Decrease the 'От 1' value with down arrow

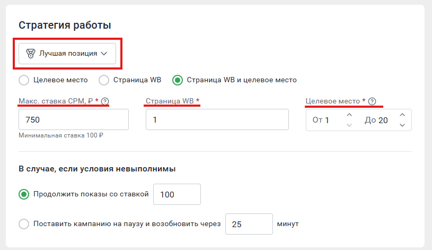(x=349, y=125)
